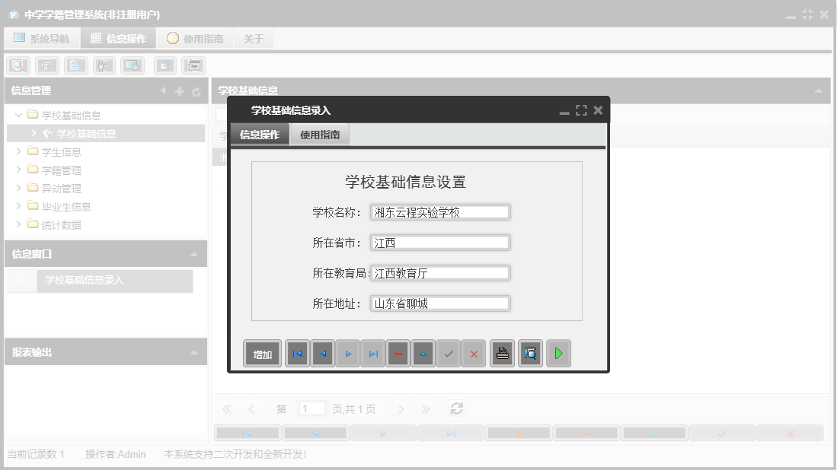Click the 增加 button to add a record
Screen dimensions: 837x470
(x=261, y=353)
